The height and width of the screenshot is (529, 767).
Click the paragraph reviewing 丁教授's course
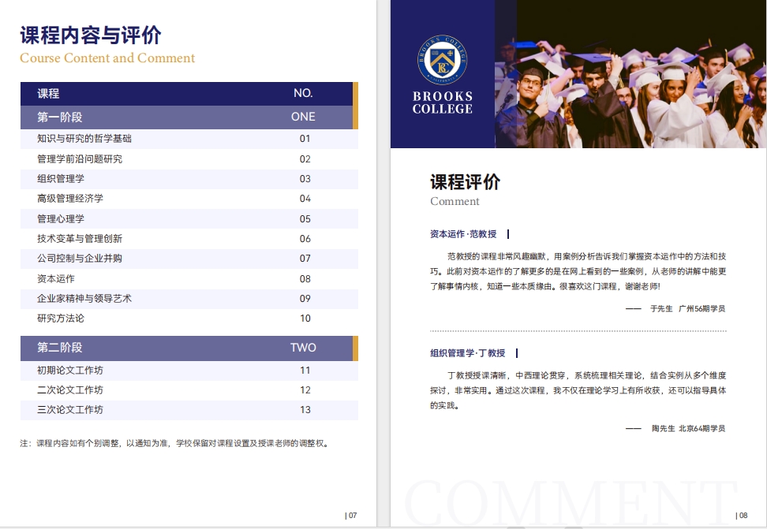[x=578, y=390]
